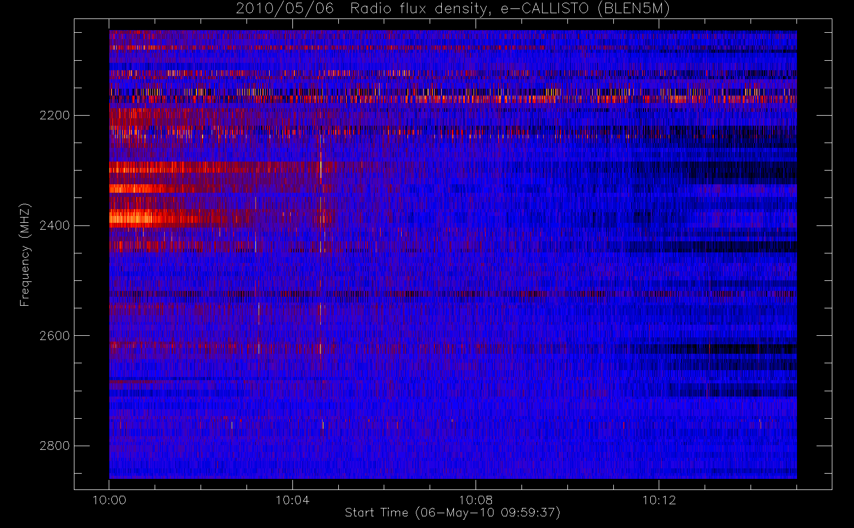Click the 10:00 time tick label
This screenshot has width=854, height=528.
pyautogui.click(x=109, y=500)
